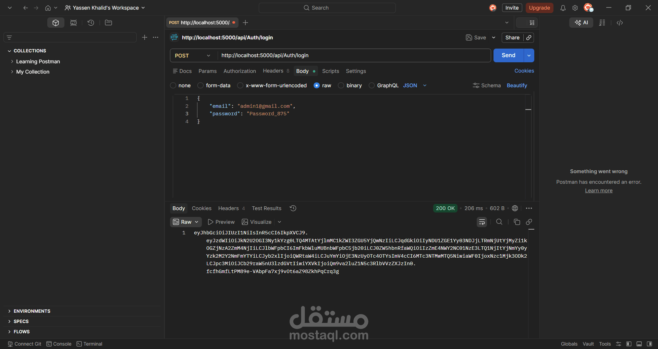The height and width of the screenshot is (349, 658).
Task: Open the AI assistant panel button
Action: point(581,23)
